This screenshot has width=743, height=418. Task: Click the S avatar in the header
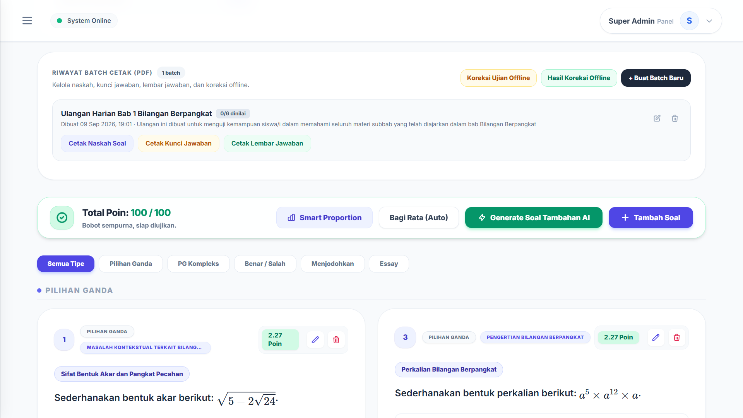(689, 21)
